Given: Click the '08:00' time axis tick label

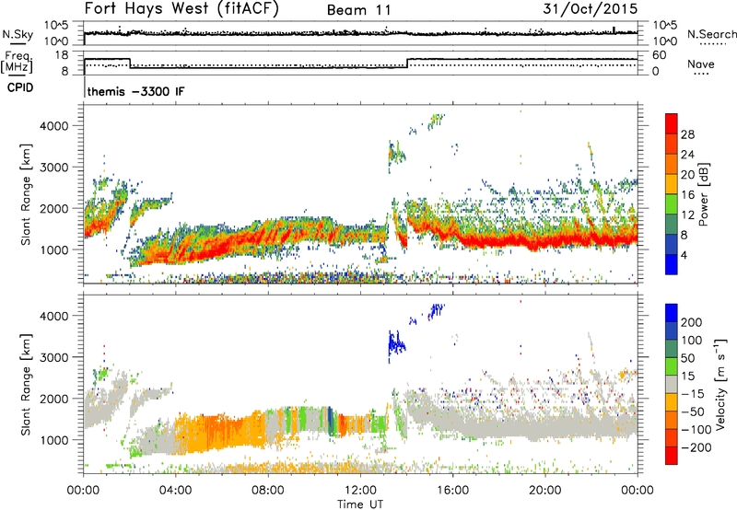Looking at the screenshot, I should 268,490.
